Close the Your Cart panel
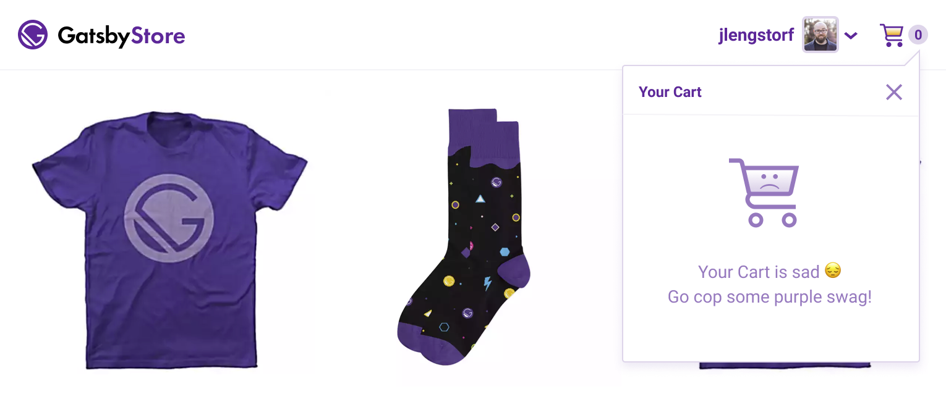Screen dimensions: 946x394 894,92
